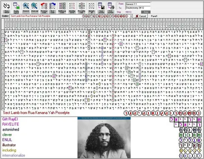Image resolution: width=204 pixels, height=159 pixels.
Task: Select the Identify word tool
Action: [72, 8]
